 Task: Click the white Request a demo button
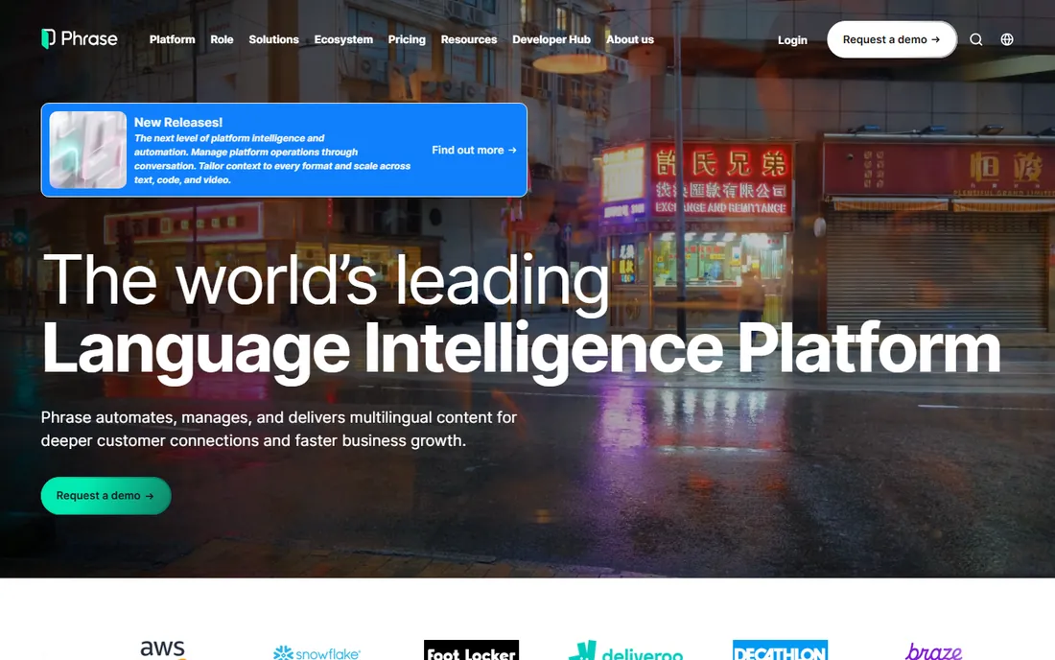892,39
